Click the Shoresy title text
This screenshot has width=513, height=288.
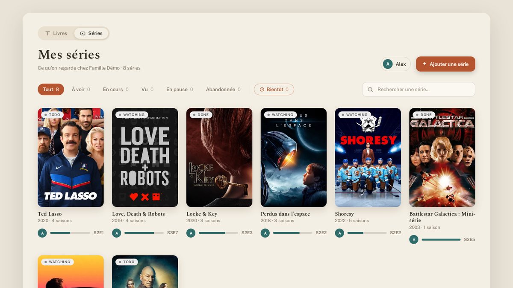[345, 214]
